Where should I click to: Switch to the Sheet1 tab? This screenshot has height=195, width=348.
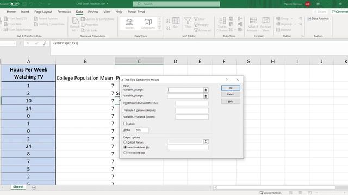pyautogui.click(x=18, y=187)
